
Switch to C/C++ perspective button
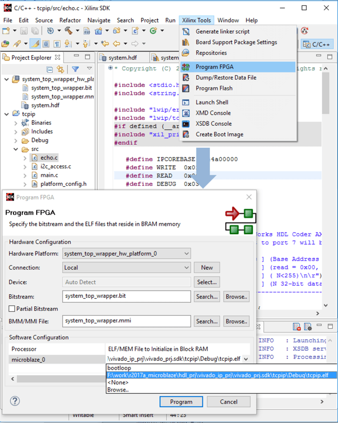317,44
